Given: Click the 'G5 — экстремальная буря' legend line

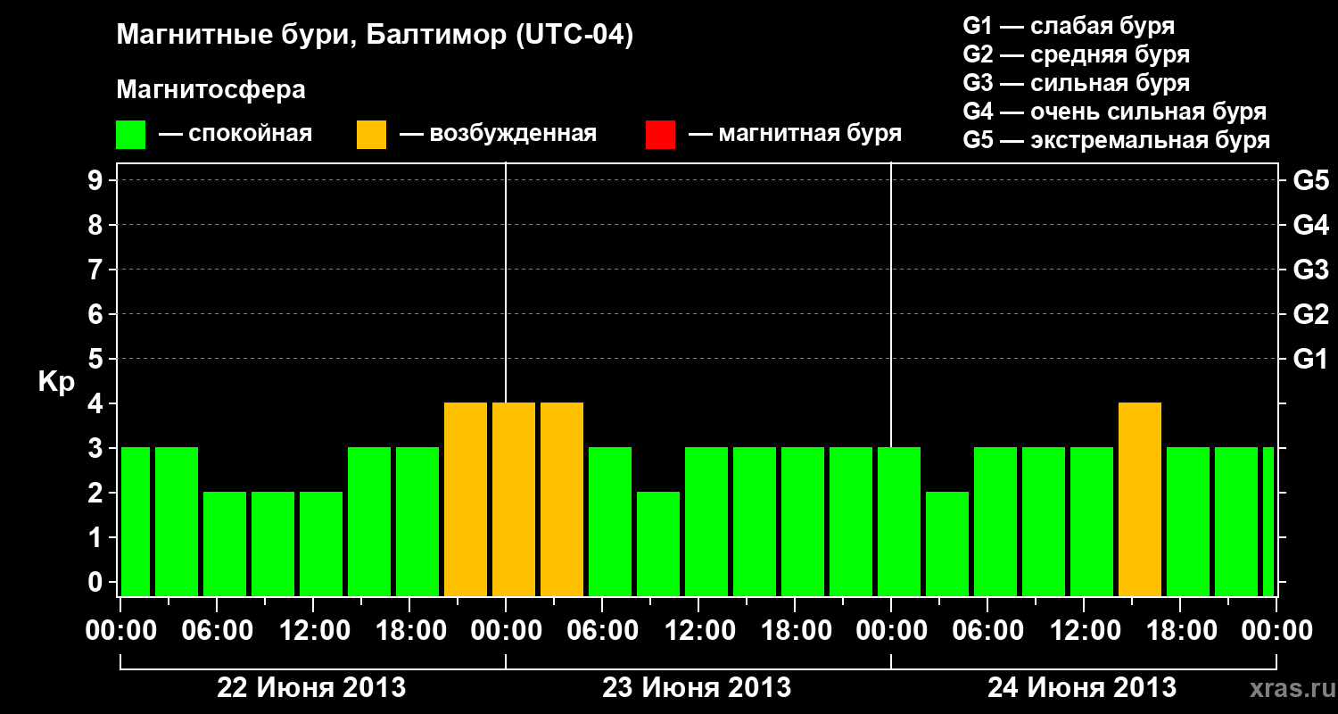Looking at the screenshot, I should (x=1116, y=140).
